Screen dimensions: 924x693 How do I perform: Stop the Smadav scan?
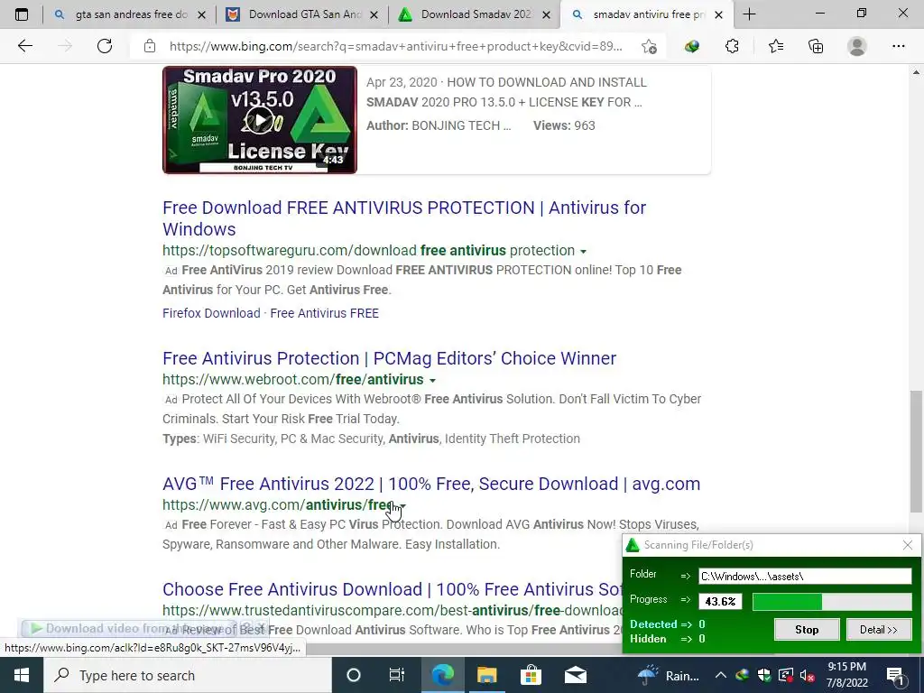coord(807,629)
